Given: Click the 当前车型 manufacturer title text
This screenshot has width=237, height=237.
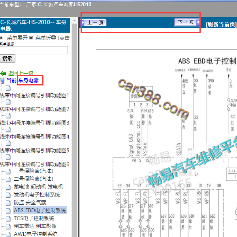Looking at the screenshot, I should pyautogui.click(x=46, y=5).
